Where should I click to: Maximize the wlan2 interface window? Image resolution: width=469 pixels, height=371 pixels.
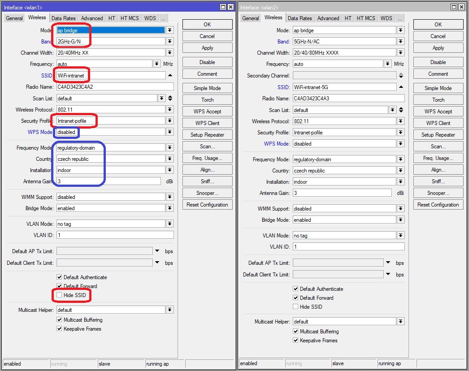click(454, 7)
